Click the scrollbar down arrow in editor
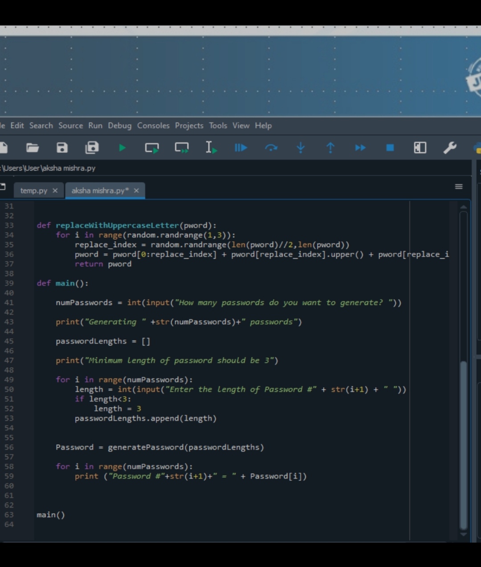 tap(463, 534)
